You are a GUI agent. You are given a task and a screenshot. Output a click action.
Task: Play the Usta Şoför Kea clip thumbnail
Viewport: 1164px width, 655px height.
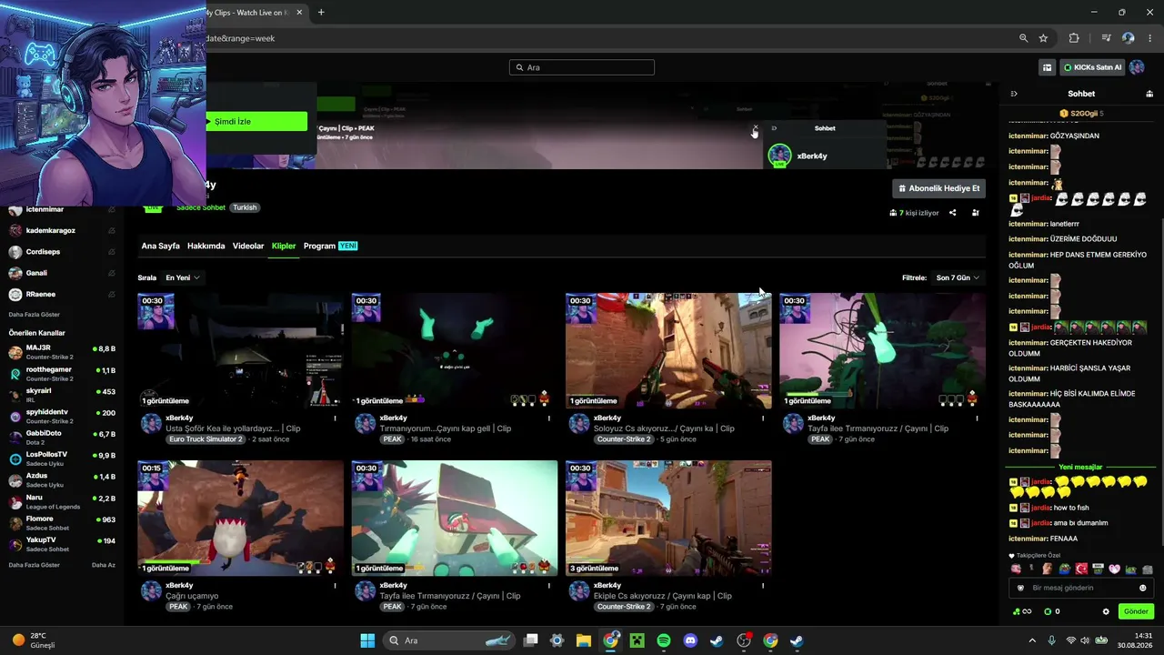pos(240,350)
